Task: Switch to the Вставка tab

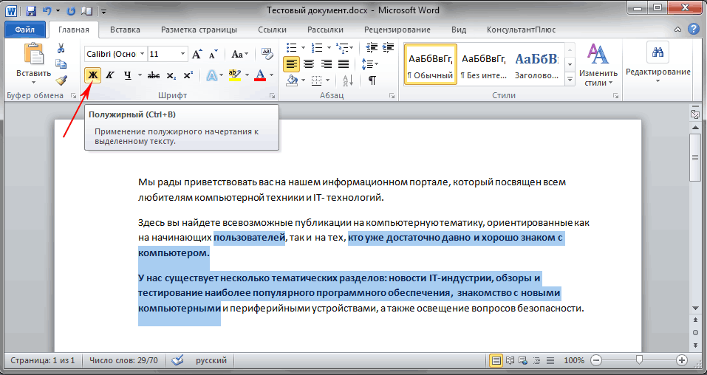Action: click(x=125, y=30)
